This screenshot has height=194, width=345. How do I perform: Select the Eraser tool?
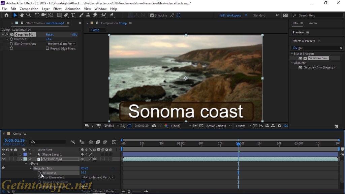[95, 15]
